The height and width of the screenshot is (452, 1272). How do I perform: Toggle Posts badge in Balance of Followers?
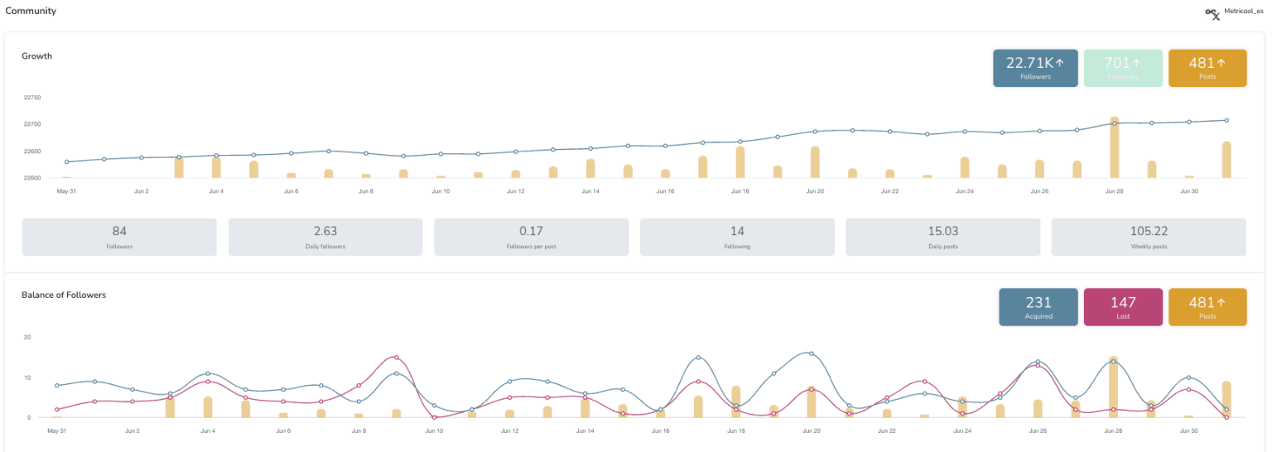(x=1207, y=307)
